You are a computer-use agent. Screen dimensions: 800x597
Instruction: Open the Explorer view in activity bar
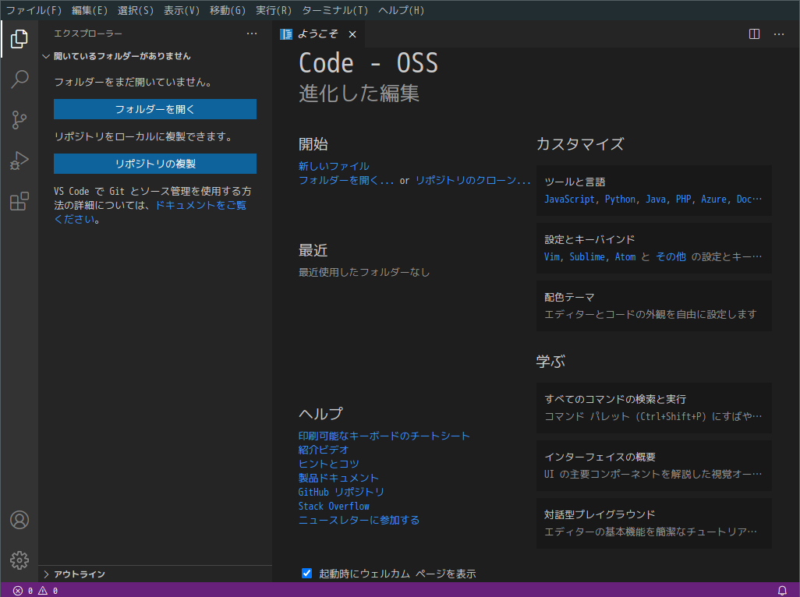point(19,39)
